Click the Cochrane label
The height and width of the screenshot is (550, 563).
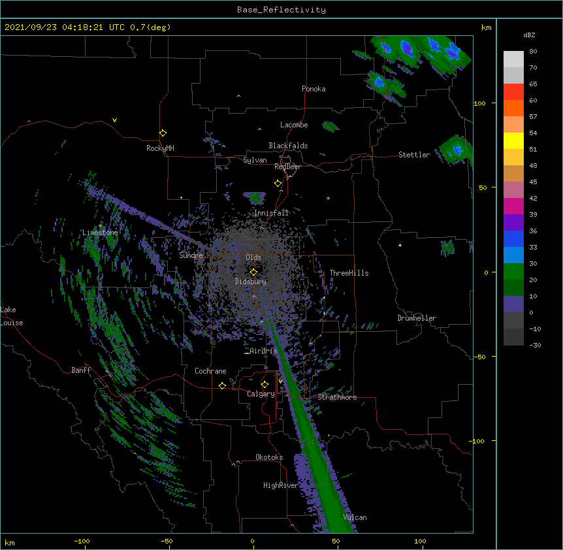210,371
